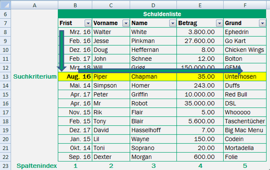The width and height of the screenshot is (270, 170).
Task: Click the horizontal green arrow shape
Action: [160, 71]
